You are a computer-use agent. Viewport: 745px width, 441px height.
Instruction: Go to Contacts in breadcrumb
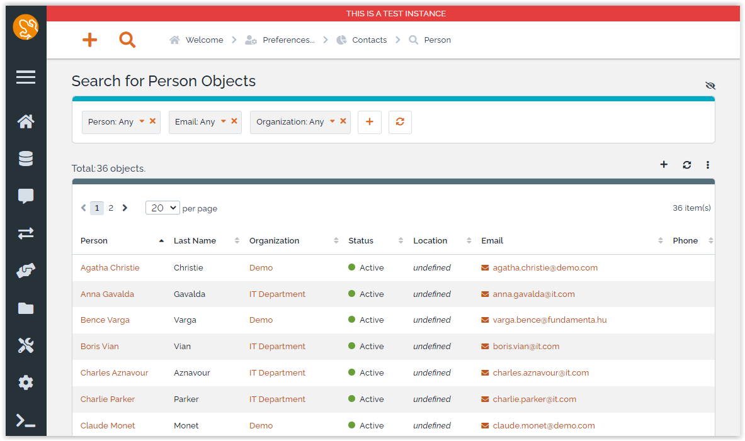click(369, 40)
